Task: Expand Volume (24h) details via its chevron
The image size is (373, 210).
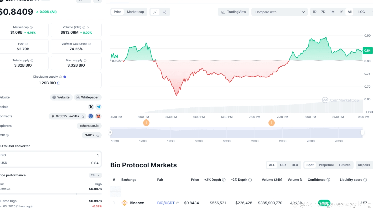Action: [x=89, y=27]
